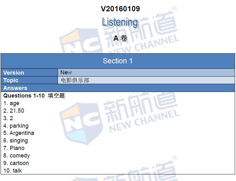Select answer 7 Piano
The width and height of the screenshot is (236, 181).
click(14, 148)
